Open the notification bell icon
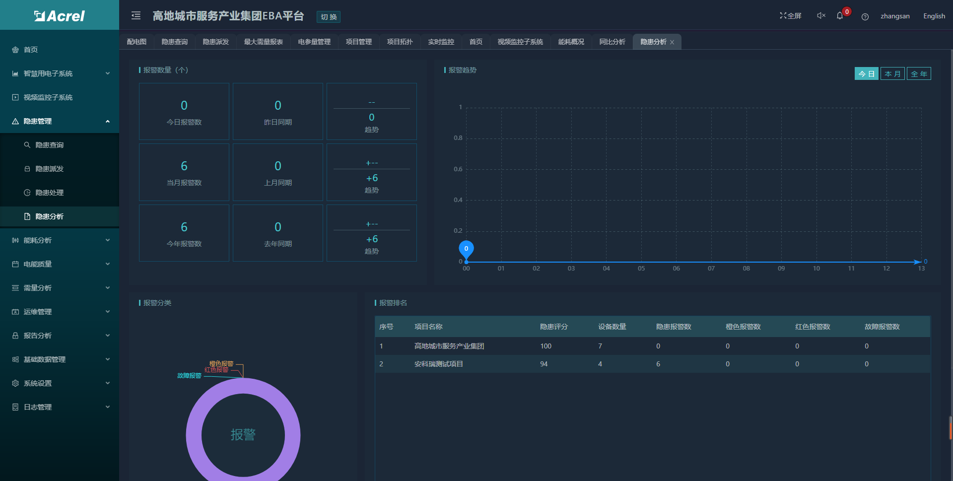 pos(840,16)
